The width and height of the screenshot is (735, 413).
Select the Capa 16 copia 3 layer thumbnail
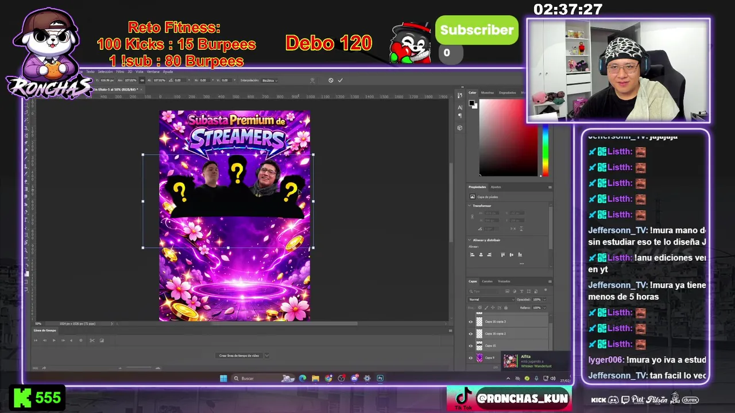pyautogui.click(x=479, y=322)
